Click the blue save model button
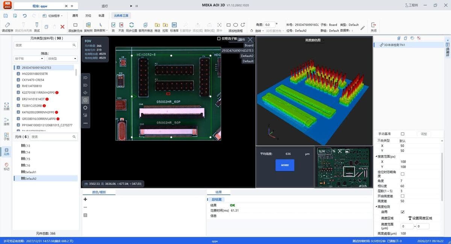Viewport: 451px width, 244px height. 285,165
